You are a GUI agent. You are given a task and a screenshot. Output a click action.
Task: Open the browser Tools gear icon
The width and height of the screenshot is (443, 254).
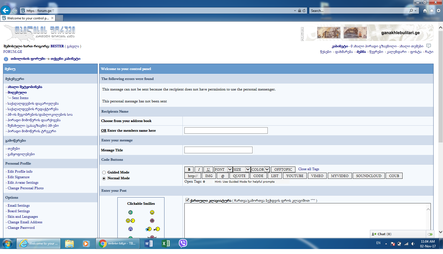click(x=439, y=11)
